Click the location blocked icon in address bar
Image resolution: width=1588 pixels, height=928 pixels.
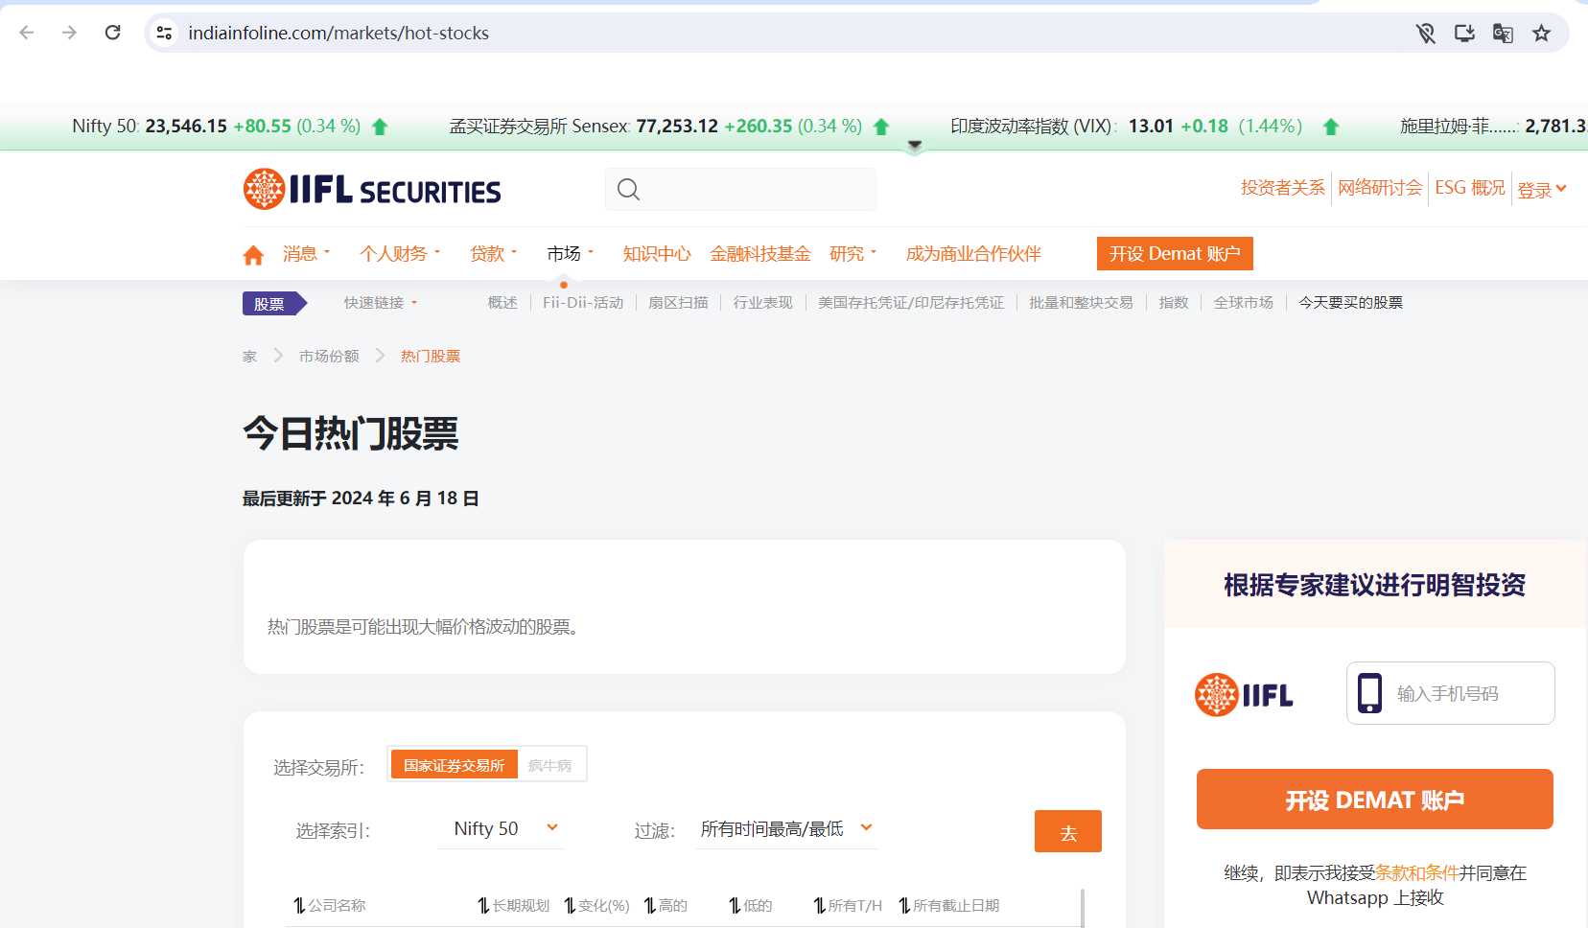click(1426, 34)
